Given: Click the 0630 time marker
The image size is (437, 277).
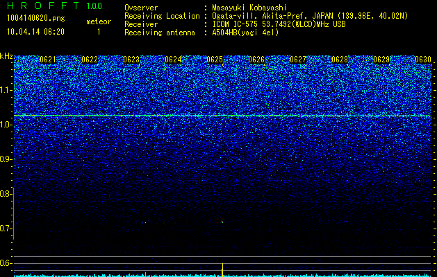Looking at the screenshot, I should pos(423,60).
